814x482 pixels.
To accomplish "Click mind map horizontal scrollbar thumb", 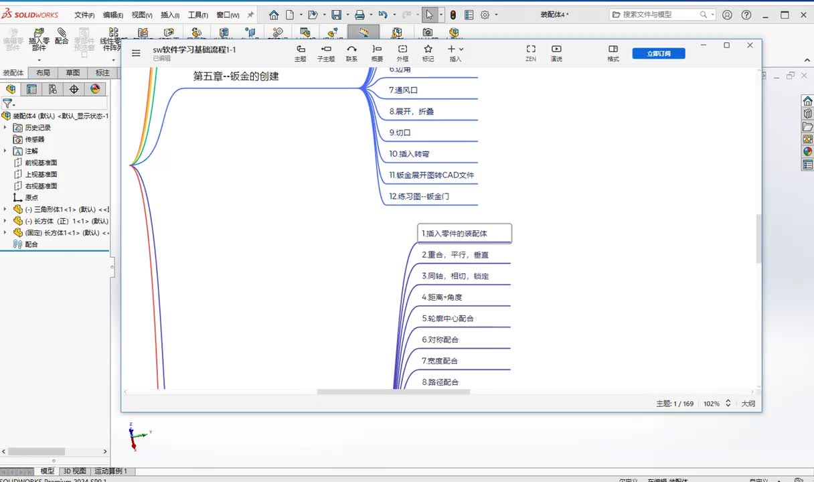I will point(394,392).
